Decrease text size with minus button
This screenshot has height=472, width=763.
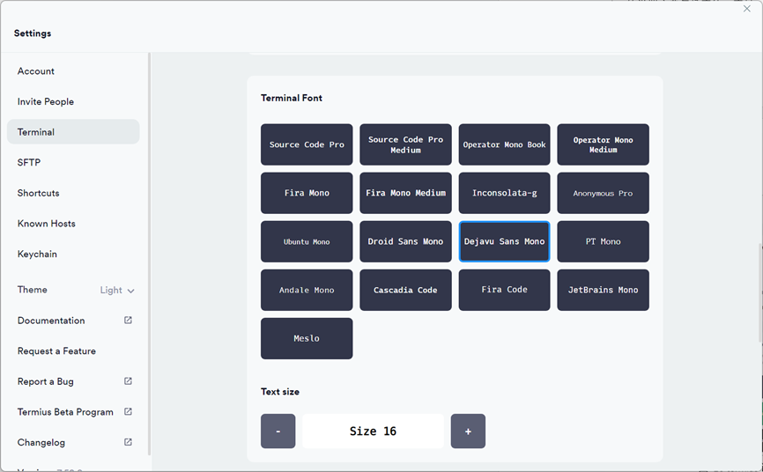click(278, 431)
